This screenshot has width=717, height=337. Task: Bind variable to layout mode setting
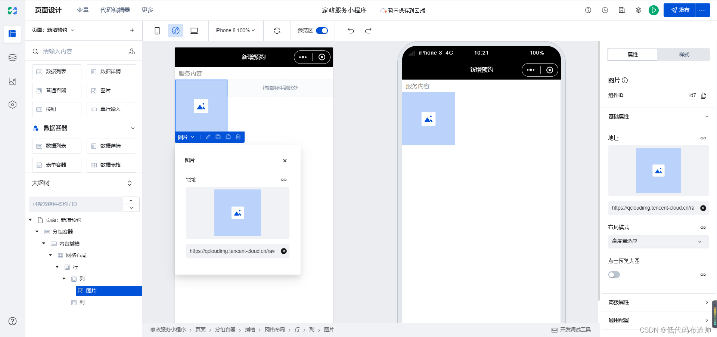click(x=703, y=228)
